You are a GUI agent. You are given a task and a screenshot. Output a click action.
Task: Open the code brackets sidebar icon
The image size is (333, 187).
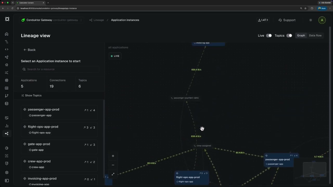[x=7, y=49]
